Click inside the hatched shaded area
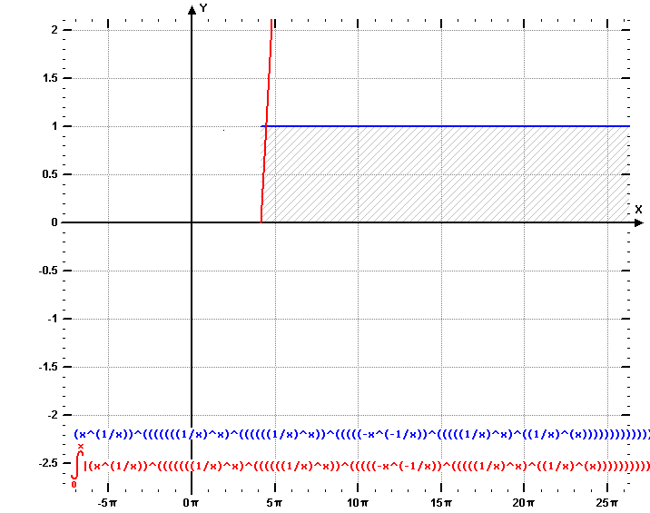Image resolution: width=650 pixels, height=513 pixels. 445,174
